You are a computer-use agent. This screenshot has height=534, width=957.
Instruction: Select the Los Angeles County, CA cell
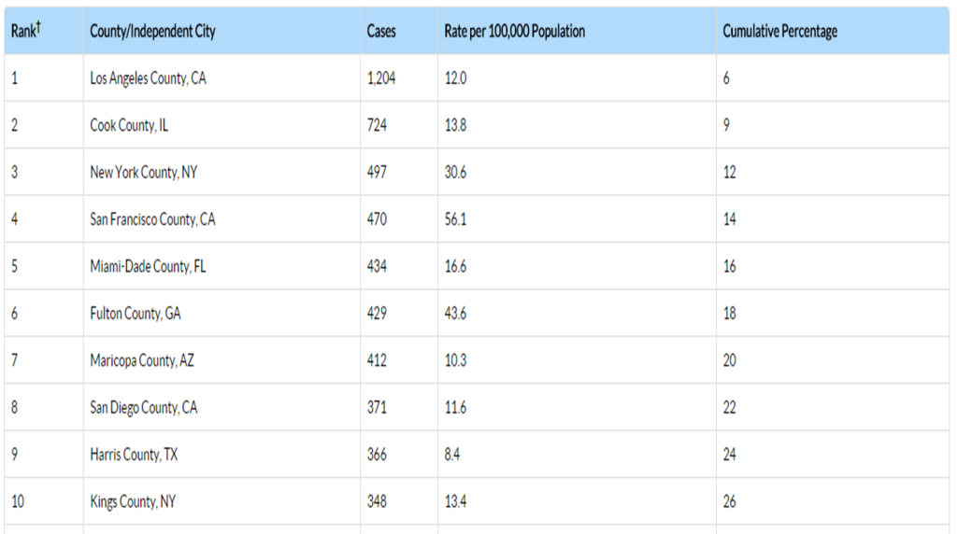[x=149, y=78]
